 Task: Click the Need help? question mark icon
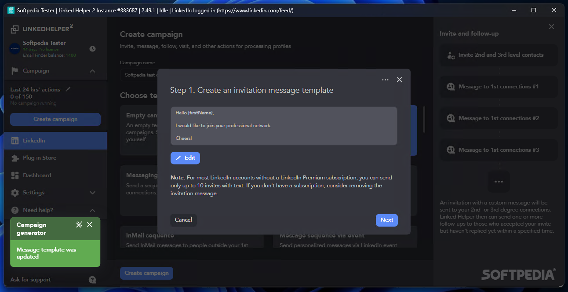click(x=15, y=210)
